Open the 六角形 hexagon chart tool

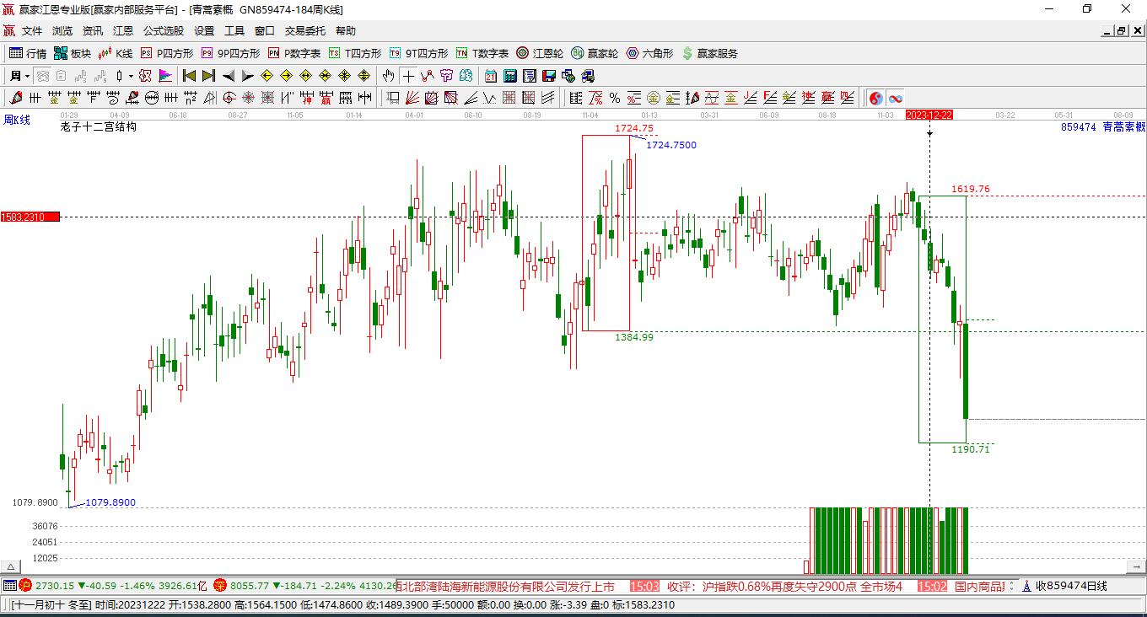[649, 53]
